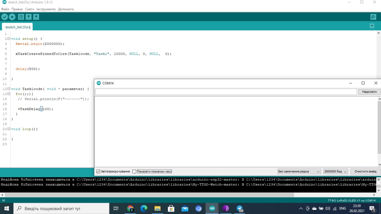Click the blue circular app icon beside Mail
This screenshot has width=381, height=214.
(x=199, y=208)
